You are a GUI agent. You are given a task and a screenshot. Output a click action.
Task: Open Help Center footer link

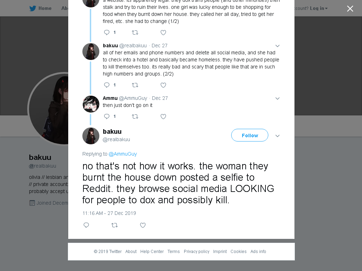[x=152, y=251]
